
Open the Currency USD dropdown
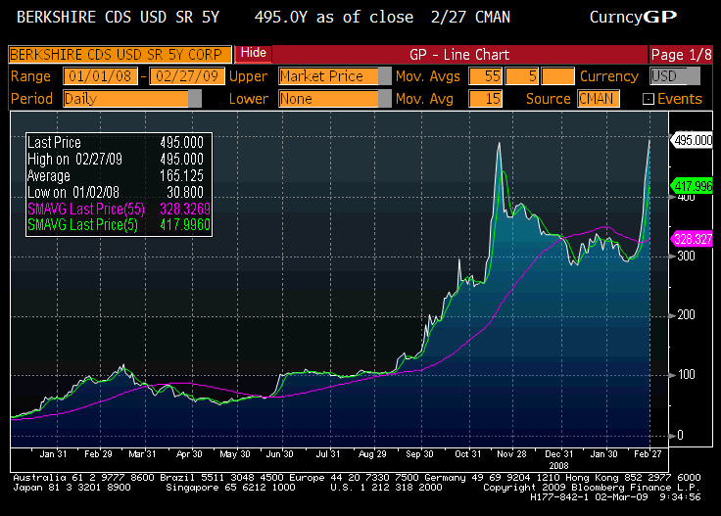pyautogui.click(x=675, y=76)
